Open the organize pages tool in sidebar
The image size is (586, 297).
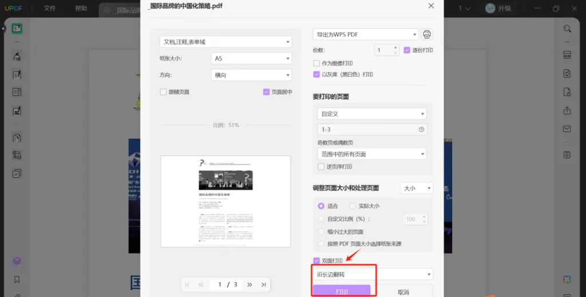(x=17, y=138)
